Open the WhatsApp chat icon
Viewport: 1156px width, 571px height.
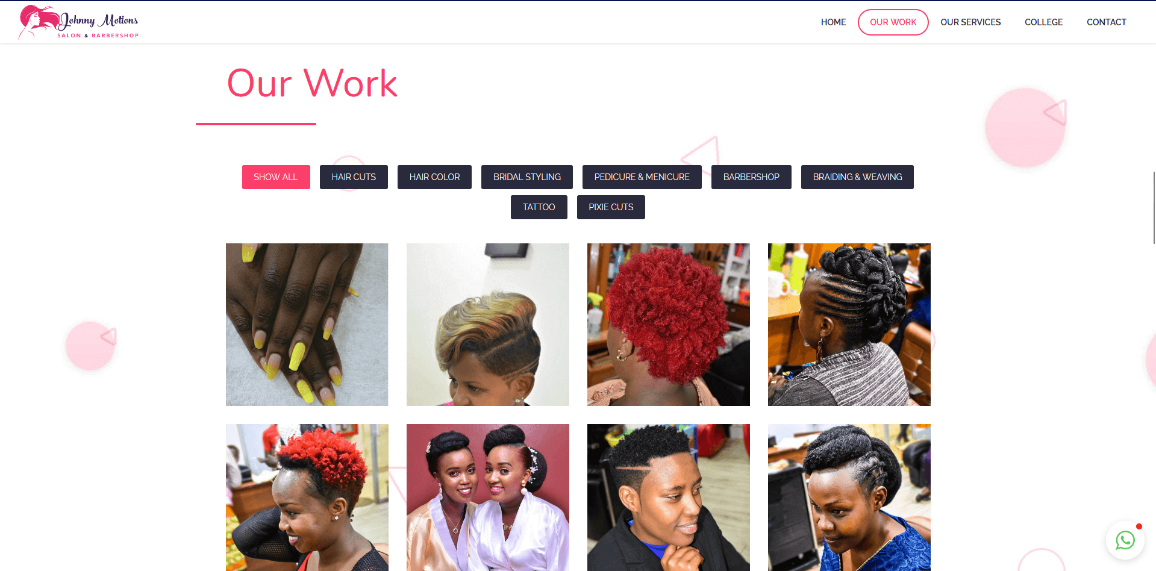(x=1125, y=540)
